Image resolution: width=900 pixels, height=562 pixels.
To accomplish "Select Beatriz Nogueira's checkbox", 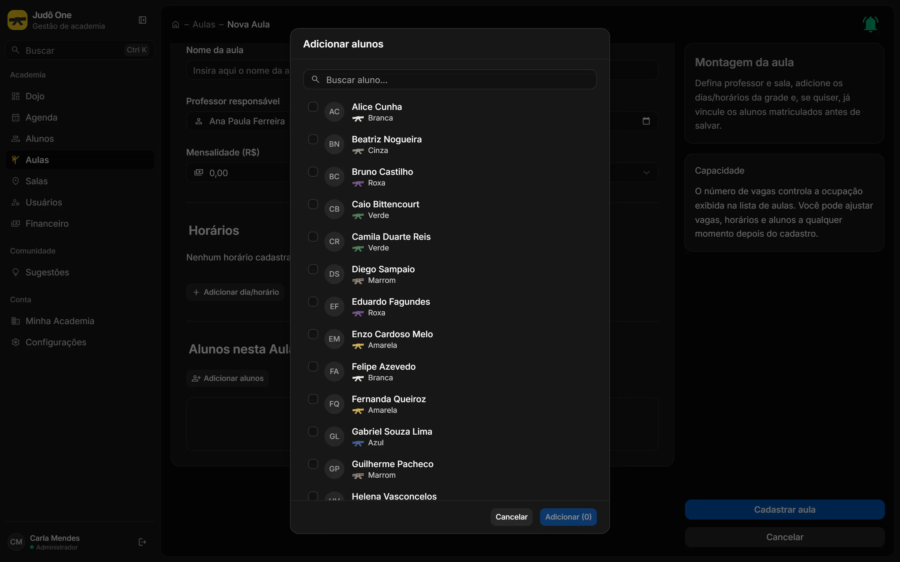I will 313,139.
